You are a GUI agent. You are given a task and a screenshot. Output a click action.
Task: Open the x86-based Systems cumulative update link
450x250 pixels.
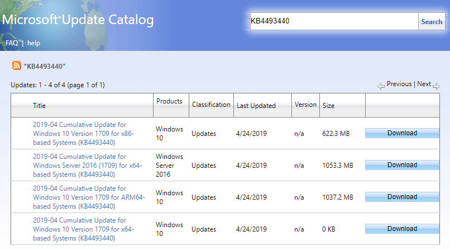click(84, 134)
